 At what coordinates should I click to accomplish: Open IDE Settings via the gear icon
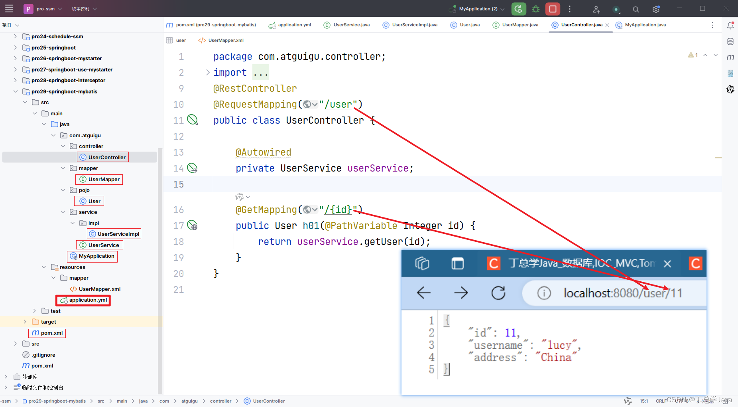point(655,9)
